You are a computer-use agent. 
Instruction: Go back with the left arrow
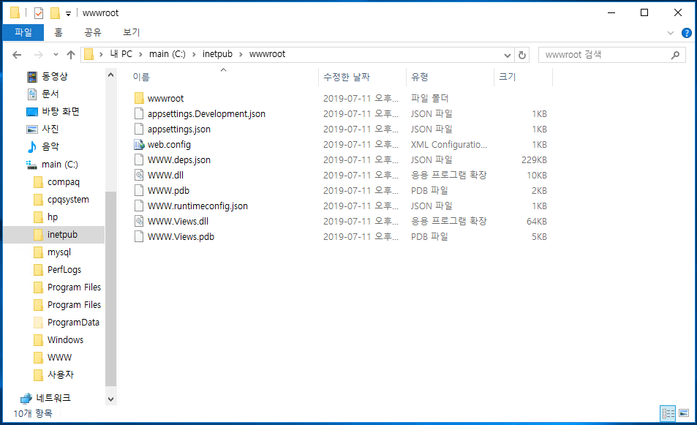(17, 55)
